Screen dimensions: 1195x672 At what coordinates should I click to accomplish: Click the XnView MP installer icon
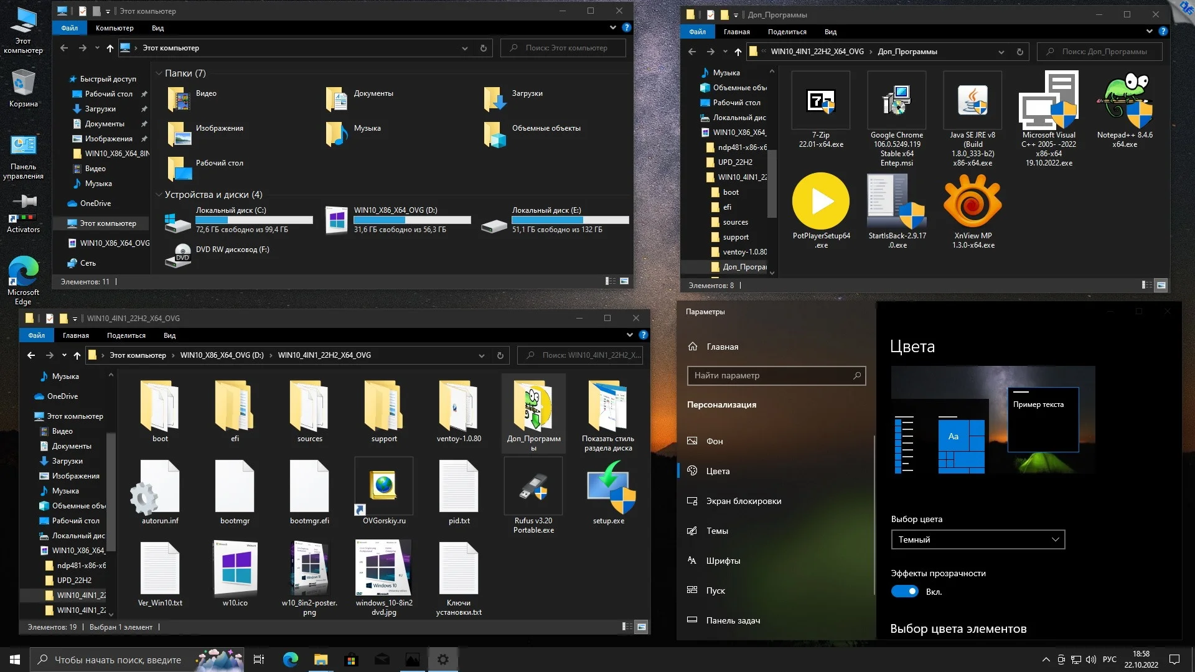(x=973, y=202)
